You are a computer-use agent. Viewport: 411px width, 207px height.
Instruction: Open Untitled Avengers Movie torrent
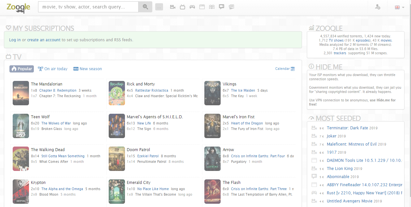pyautogui.click(x=349, y=201)
